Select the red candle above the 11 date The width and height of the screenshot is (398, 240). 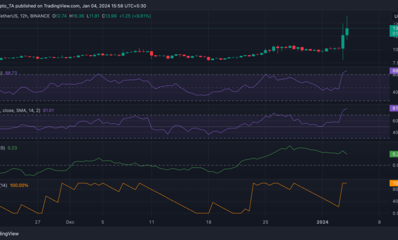[x=152, y=54]
